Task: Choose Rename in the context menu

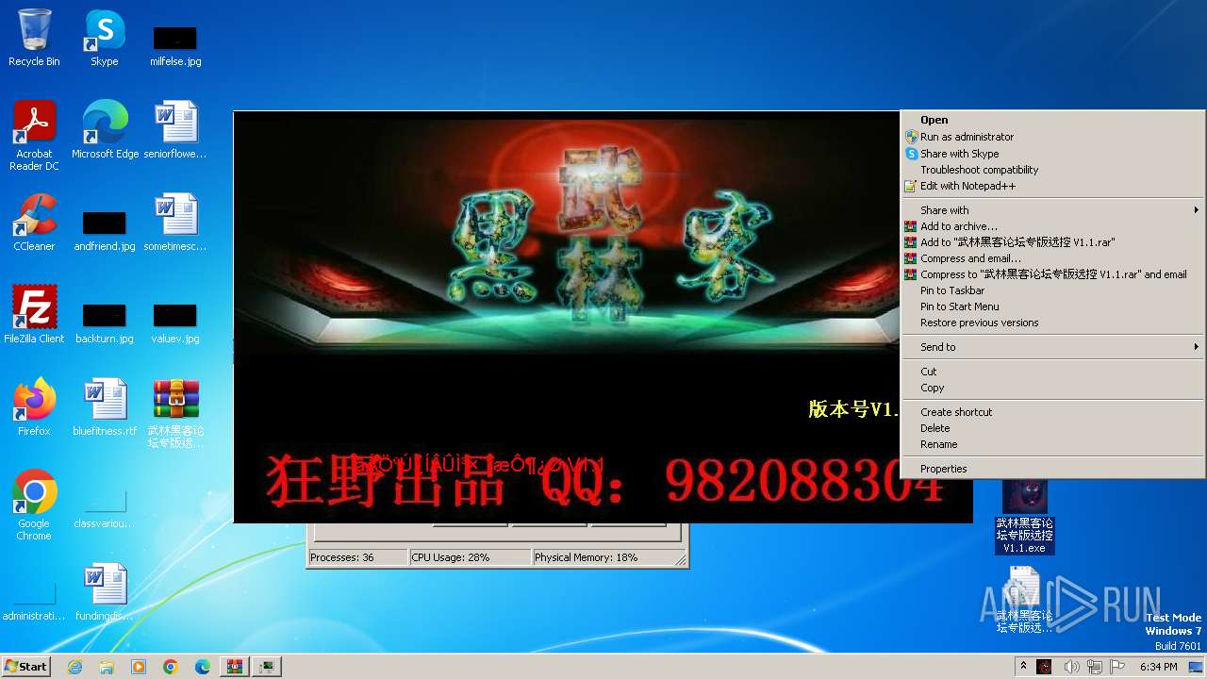Action: point(1051,444)
